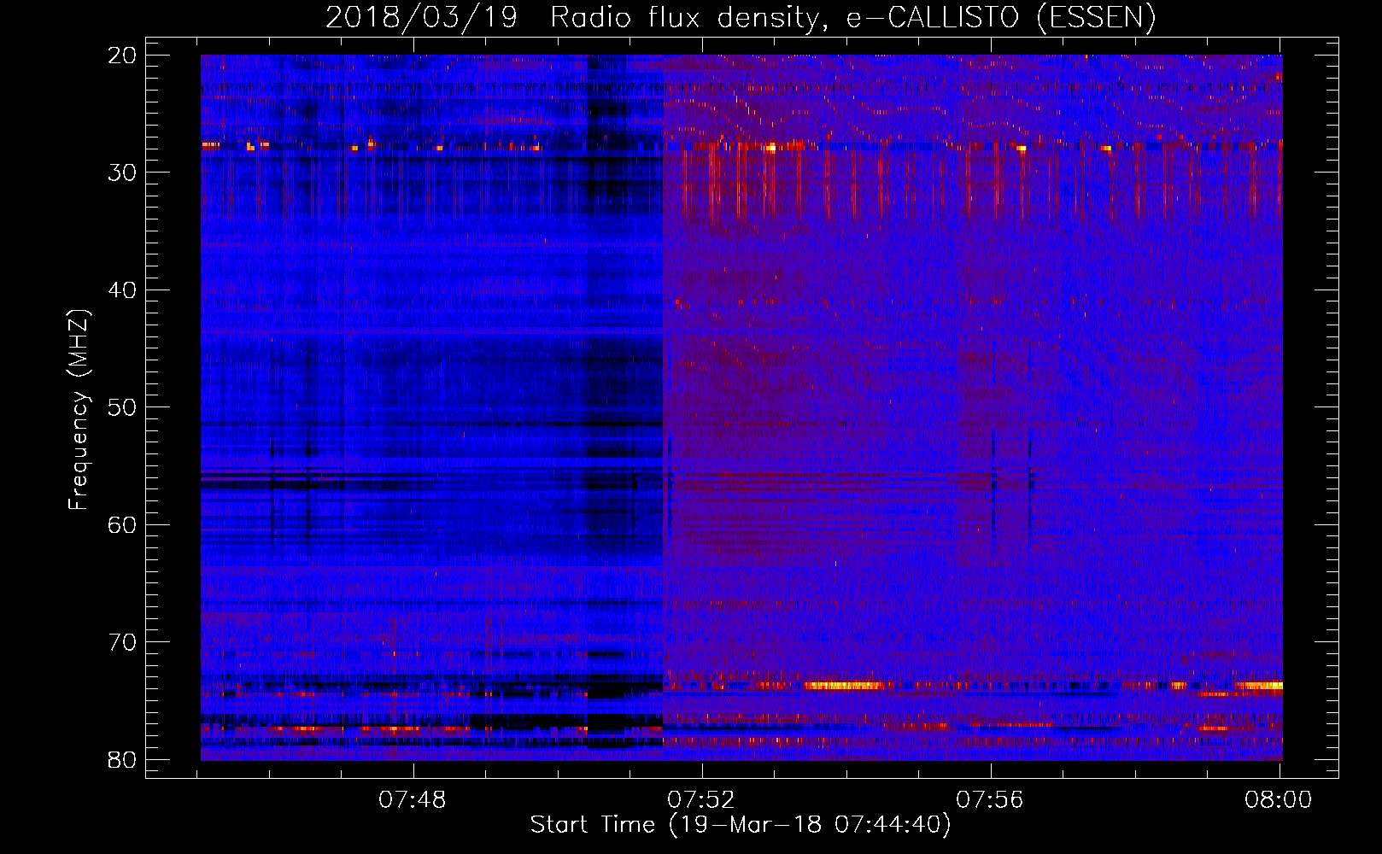The height and width of the screenshot is (854, 1382).
Task: Click the 'Start Time (19-Mar-18 07:44:40)' label
Action: tap(741, 825)
